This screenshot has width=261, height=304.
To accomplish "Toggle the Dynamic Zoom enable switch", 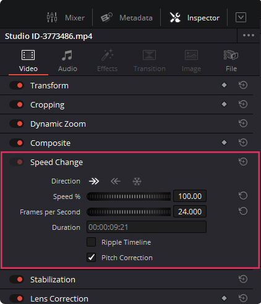I will [17, 124].
